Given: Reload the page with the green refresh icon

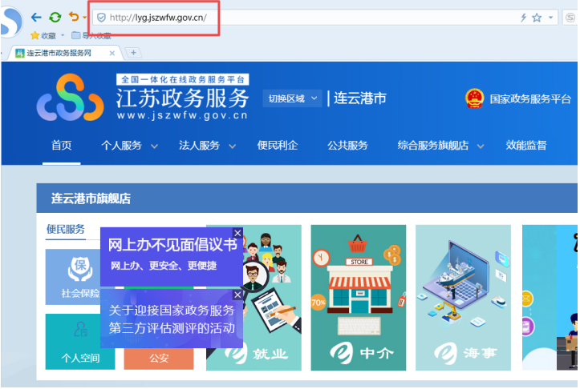Looking at the screenshot, I should click(x=55, y=18).
